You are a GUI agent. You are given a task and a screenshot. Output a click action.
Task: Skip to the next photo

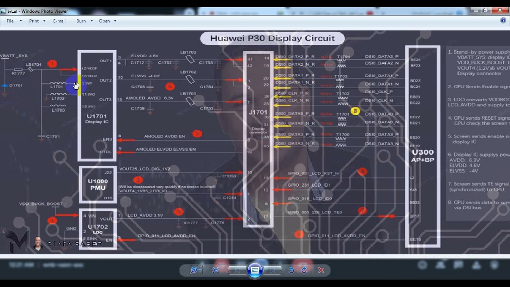273,270
